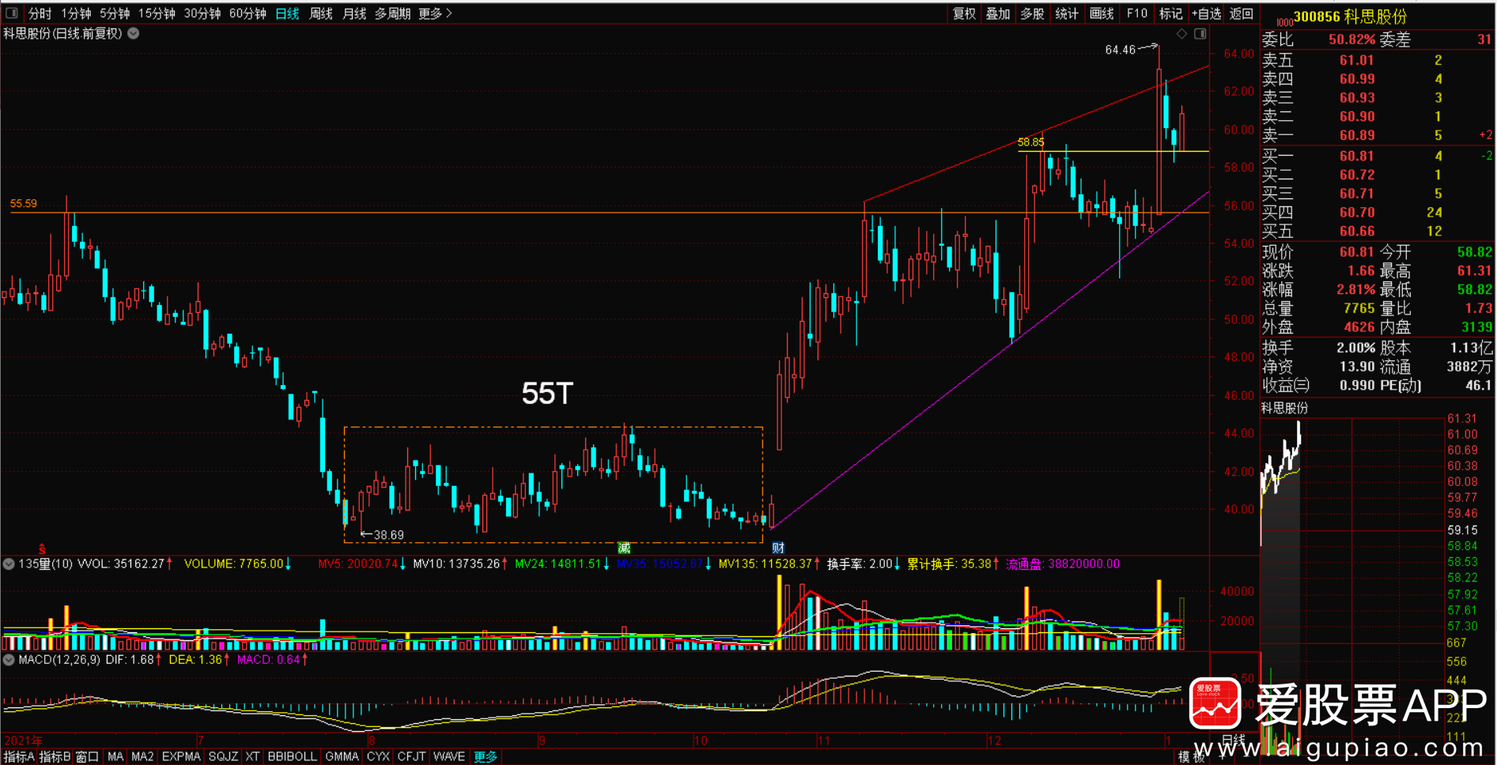Click the 55.59 horizontal line label
This screenshot has width=1497, height=765.
pyautogui.click(x=24, y=203)
